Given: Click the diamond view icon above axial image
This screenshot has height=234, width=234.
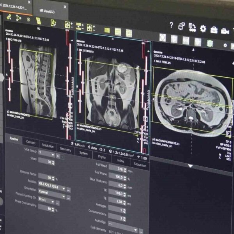Looking at the screenshot, I should click(163, 37).
